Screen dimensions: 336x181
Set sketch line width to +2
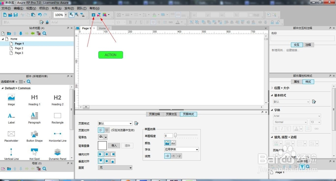click(x=179, y=156)
